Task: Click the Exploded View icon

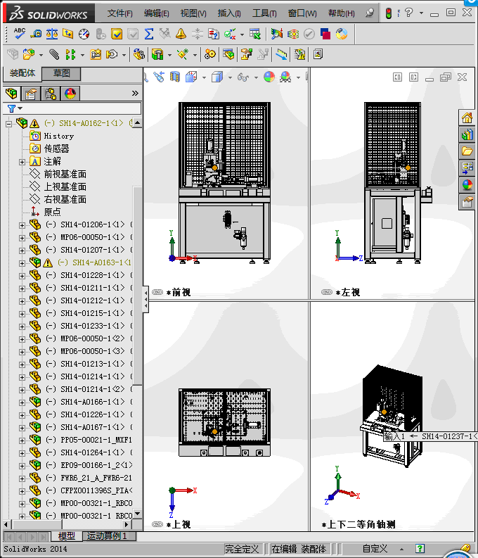Action: click(x=247, y=54)
